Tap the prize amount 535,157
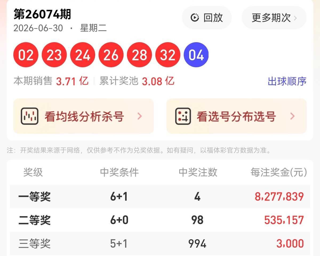The width and height of the screenshot is (320, 256). (x=284, y=220)
